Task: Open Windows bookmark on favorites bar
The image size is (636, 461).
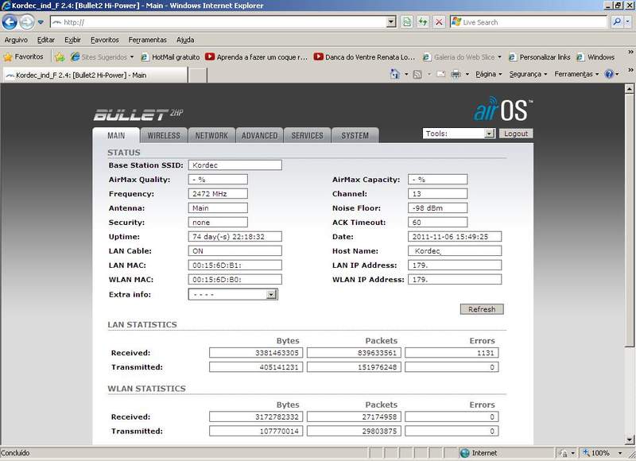Action: coord(595,57)
